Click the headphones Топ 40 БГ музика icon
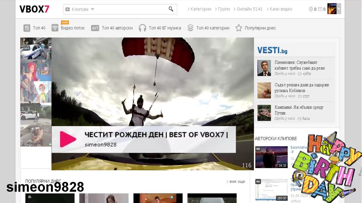Screen dimensions: 362x203 (143, 28)
